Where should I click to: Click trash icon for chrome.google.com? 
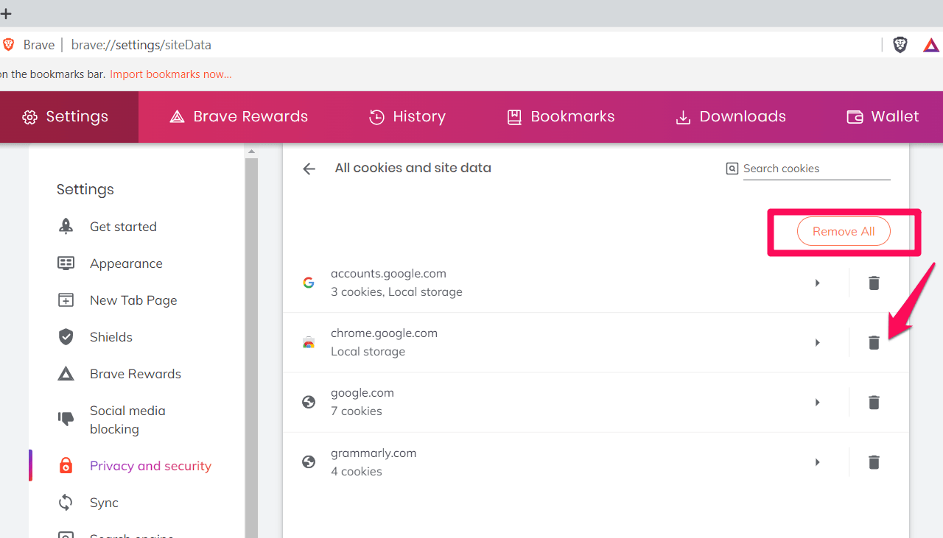(874, 343)
